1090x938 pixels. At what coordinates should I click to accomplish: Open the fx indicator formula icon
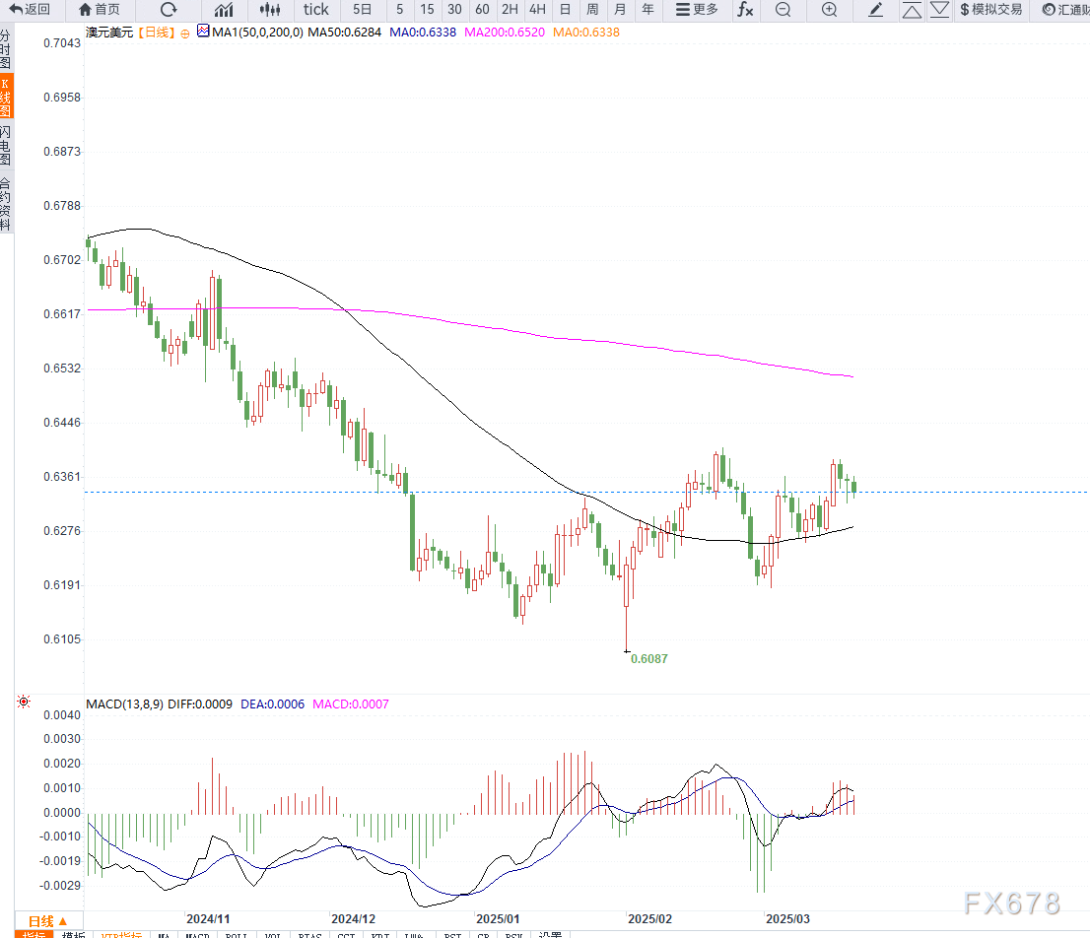745,9
